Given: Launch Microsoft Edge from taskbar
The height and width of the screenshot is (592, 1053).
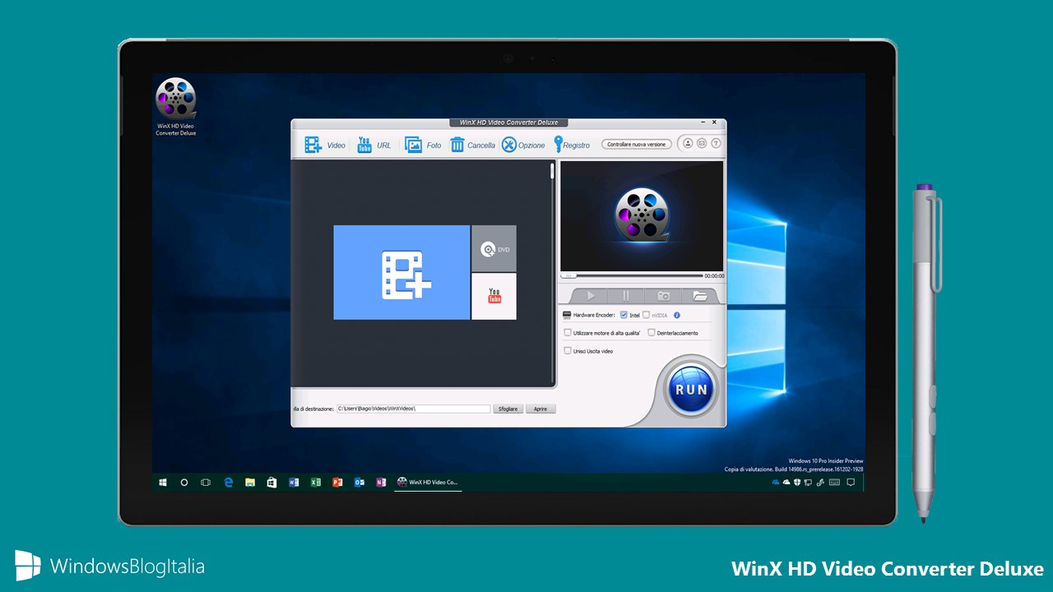Looking at the screenshot, I should pos(229,483).
